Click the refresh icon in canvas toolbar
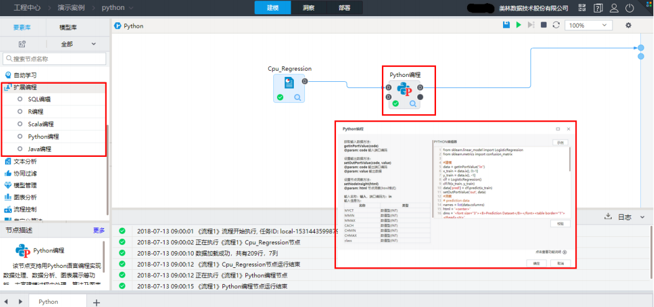The height and width of the screenshot is (307, 654). click(556, 25)
